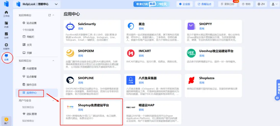Collapse the 知识库后台 section

(x=53, y=61)
